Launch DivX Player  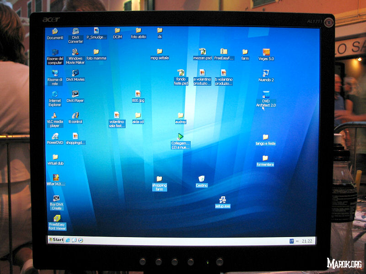[75, 97]
